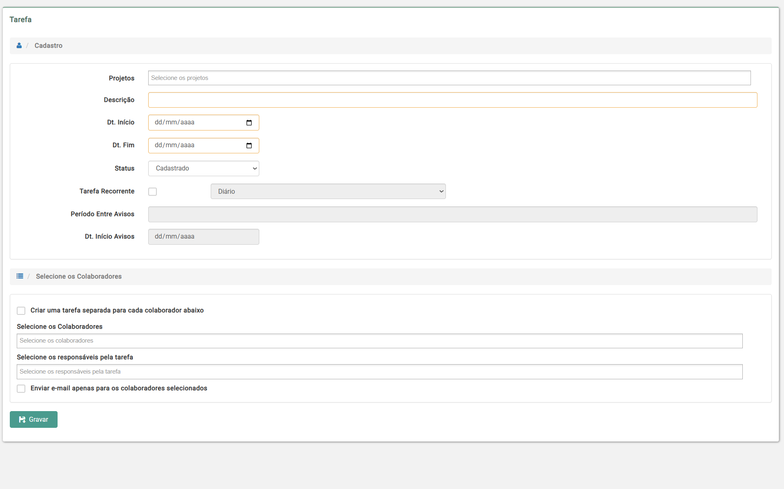Image resolution: width=784 pixels, height=489 pixels.
Task: Open the Dt. Início calendar picker icon
Action: coord(249,123)
